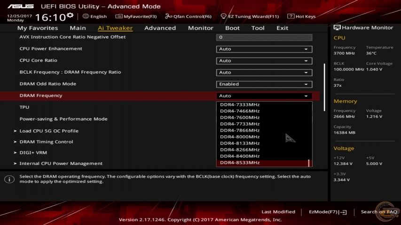
Task: Open Load CPU 5G OC Profile
Action: pyautogui.click(x=49, y=131)
